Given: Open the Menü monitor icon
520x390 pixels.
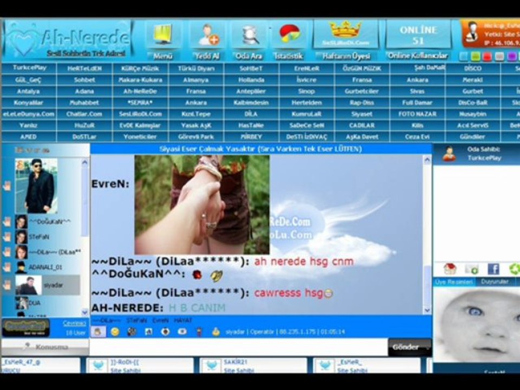Looking at the screenshot, I should coord(162,35).
